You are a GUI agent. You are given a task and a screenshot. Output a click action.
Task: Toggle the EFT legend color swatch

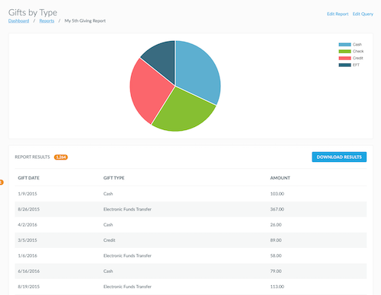pos(344,65)
